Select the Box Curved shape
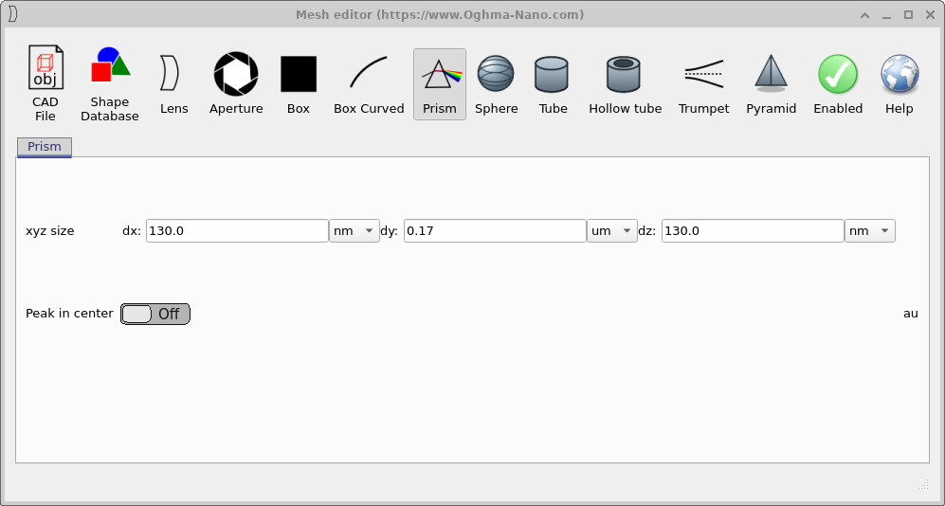Screen dimensions: 945x506 369,83
